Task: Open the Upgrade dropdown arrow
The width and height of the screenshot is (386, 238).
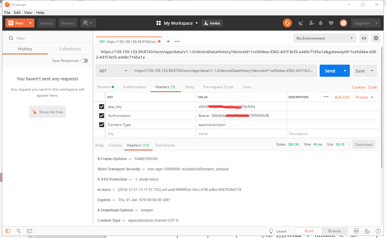Action: click(x=376, y=23)
